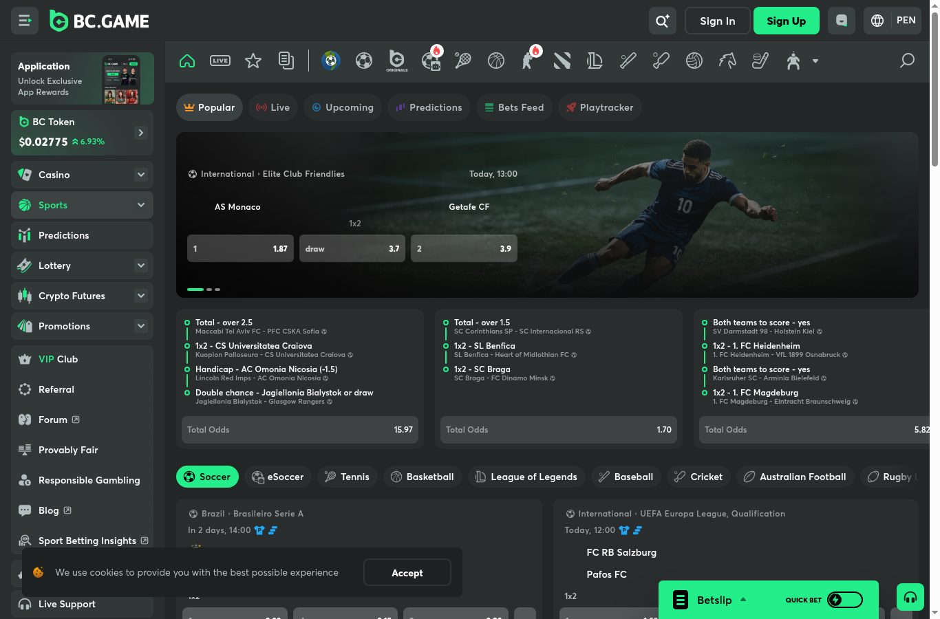Collapse the Sports menu chevron
The height and width of the screenshot is (619, 940).
(141, 205)
